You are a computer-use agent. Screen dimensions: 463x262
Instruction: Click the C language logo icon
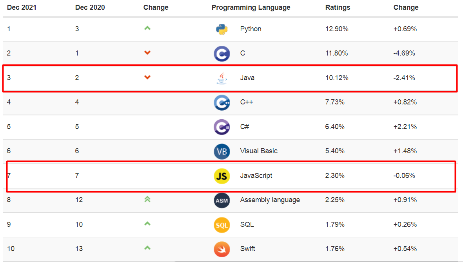tap(222, 54)
